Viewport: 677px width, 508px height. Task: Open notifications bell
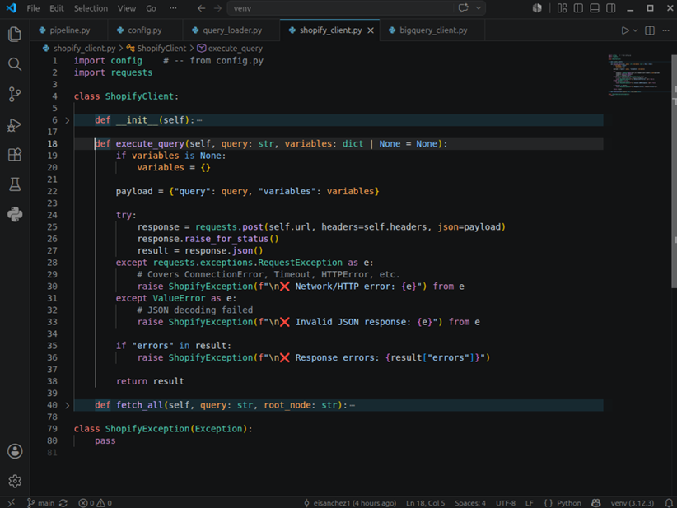669,503
